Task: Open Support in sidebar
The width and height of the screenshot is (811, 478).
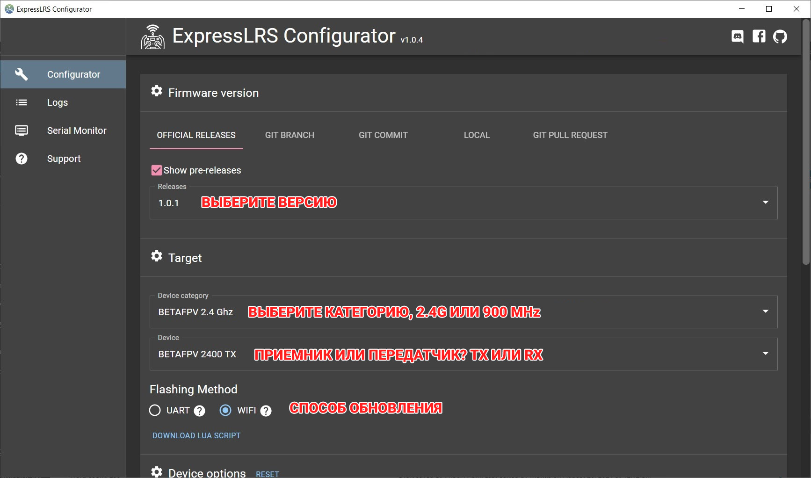Action: (63, 159)
